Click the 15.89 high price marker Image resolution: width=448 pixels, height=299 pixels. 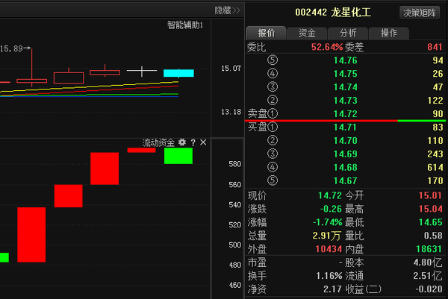point(15,48)
